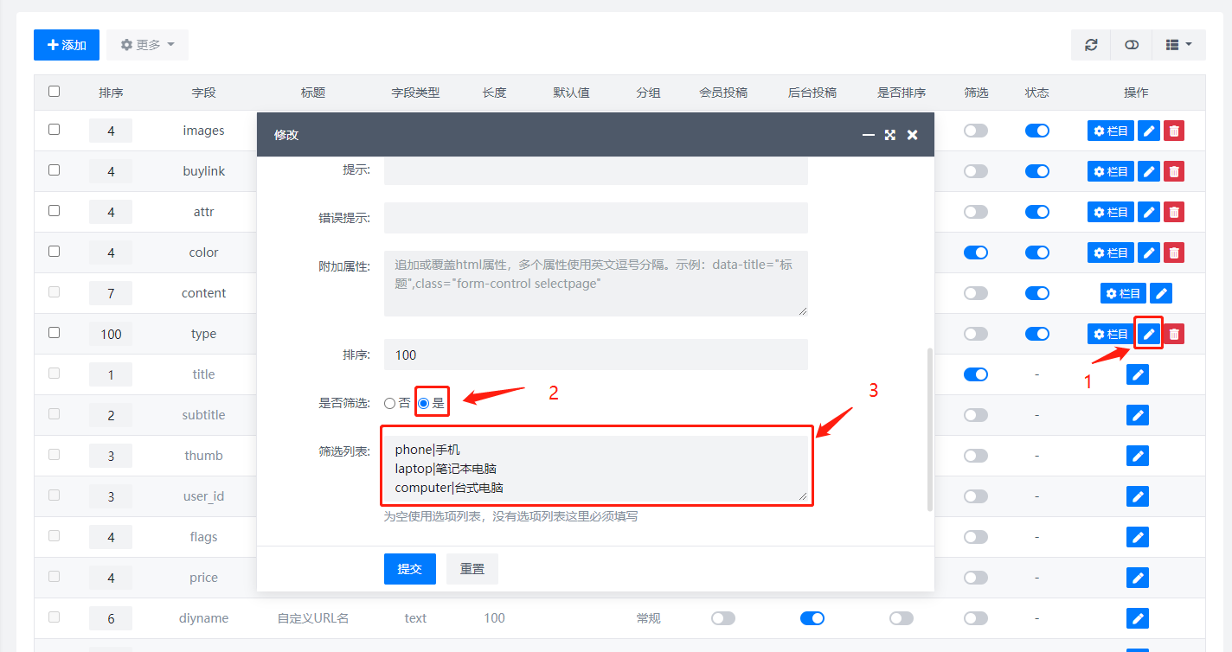Image resolution: width=1232 pixels, height=652 pixels.
Task: Check the select-all checkbox in table header
Action: tap(54, 91)
